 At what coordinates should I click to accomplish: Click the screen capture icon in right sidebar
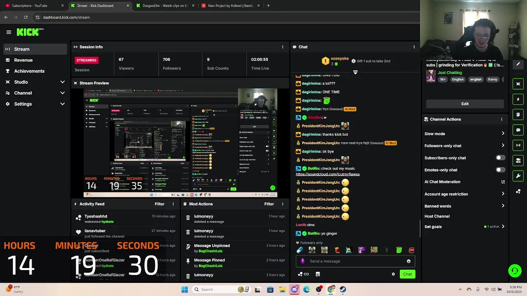pyautogui.click(x=518, y=84)
